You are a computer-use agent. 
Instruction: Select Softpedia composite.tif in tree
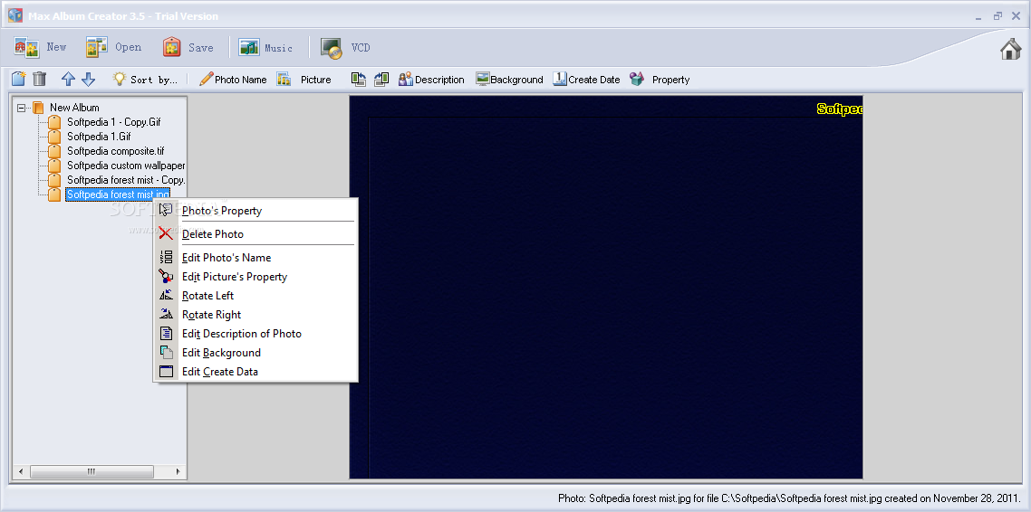[x=115, y=151]
